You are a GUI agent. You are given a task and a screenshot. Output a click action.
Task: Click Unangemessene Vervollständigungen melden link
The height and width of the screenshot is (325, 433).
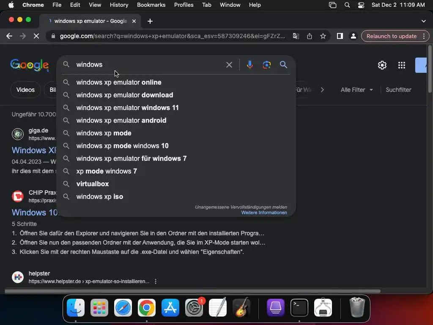click(x=241, y=207)
